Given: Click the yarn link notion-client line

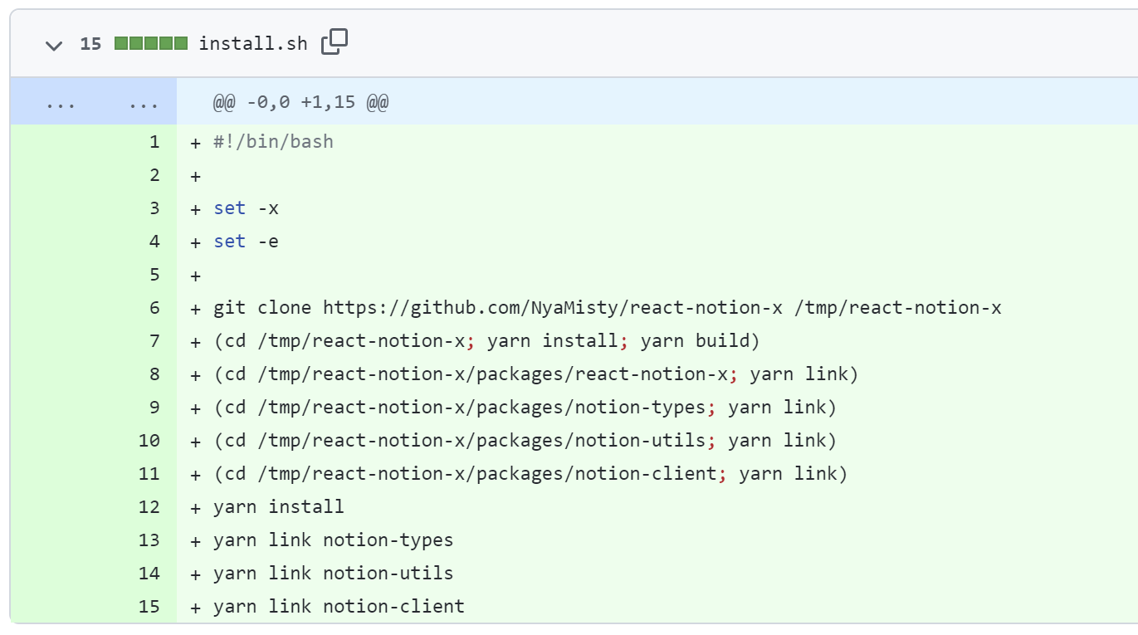Looking at the screenshot, I should 339,607.
